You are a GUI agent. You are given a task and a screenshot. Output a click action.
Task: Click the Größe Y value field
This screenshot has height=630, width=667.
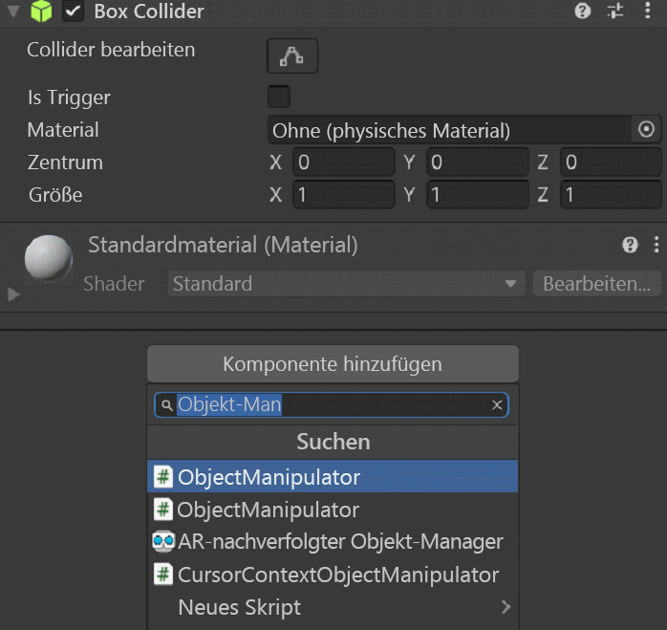point(478,194)
